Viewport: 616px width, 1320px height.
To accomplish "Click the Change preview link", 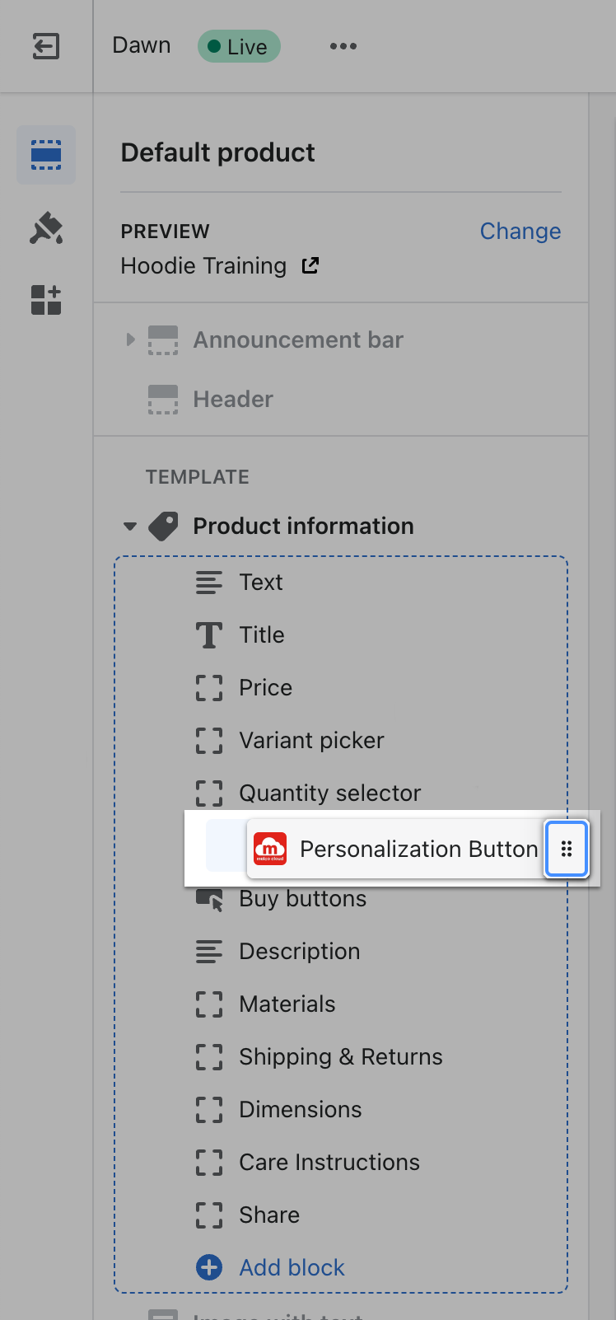I will click(520, 232).
